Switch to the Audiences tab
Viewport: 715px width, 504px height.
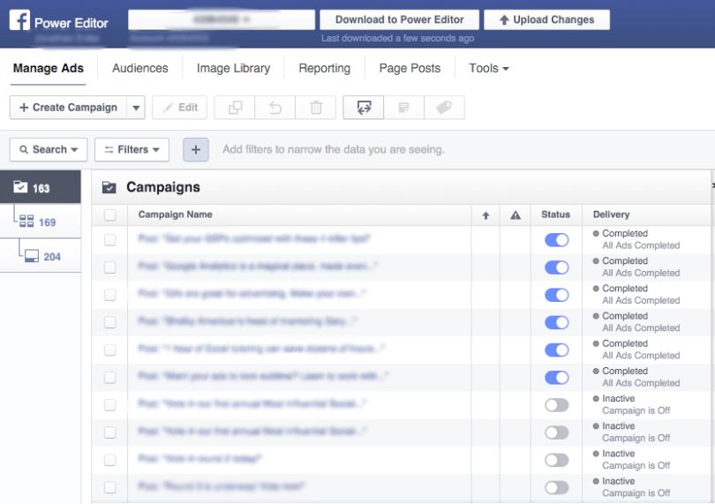click(140, 69)
